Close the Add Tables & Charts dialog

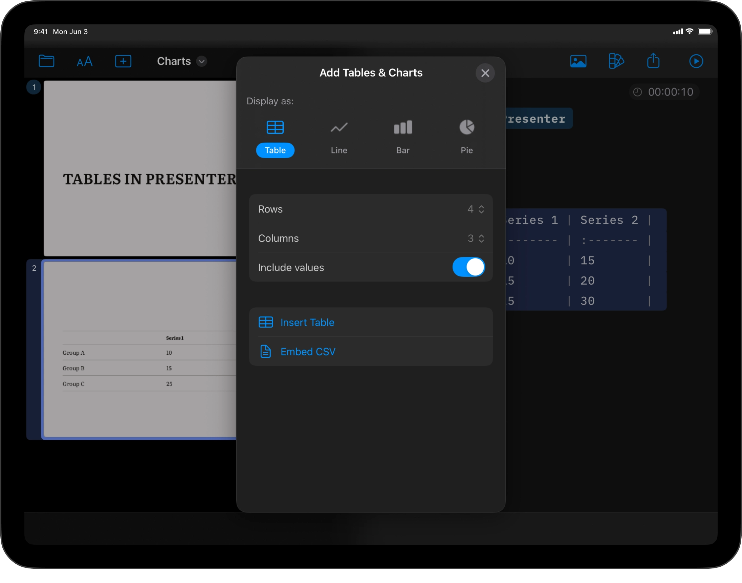coord(485,73)
